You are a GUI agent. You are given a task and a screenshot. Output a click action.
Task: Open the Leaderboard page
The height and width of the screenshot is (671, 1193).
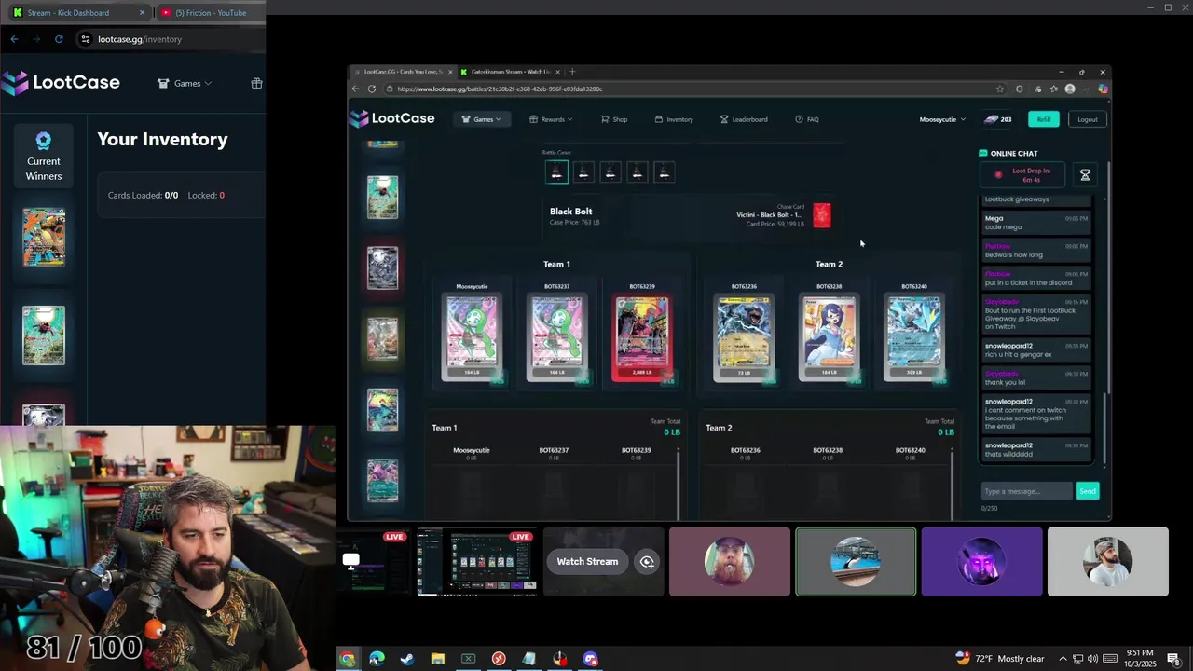tap(744, 119)
